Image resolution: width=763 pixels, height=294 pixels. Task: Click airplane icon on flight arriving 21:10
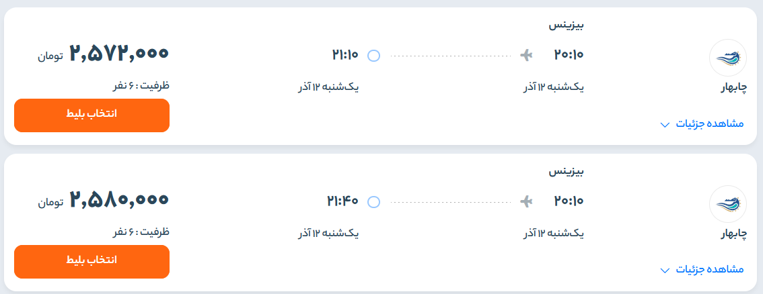527,54
